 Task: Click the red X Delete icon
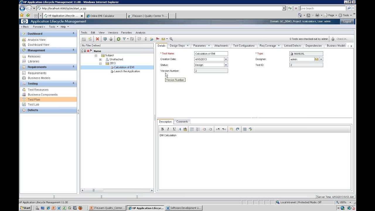tap(98, 39)
